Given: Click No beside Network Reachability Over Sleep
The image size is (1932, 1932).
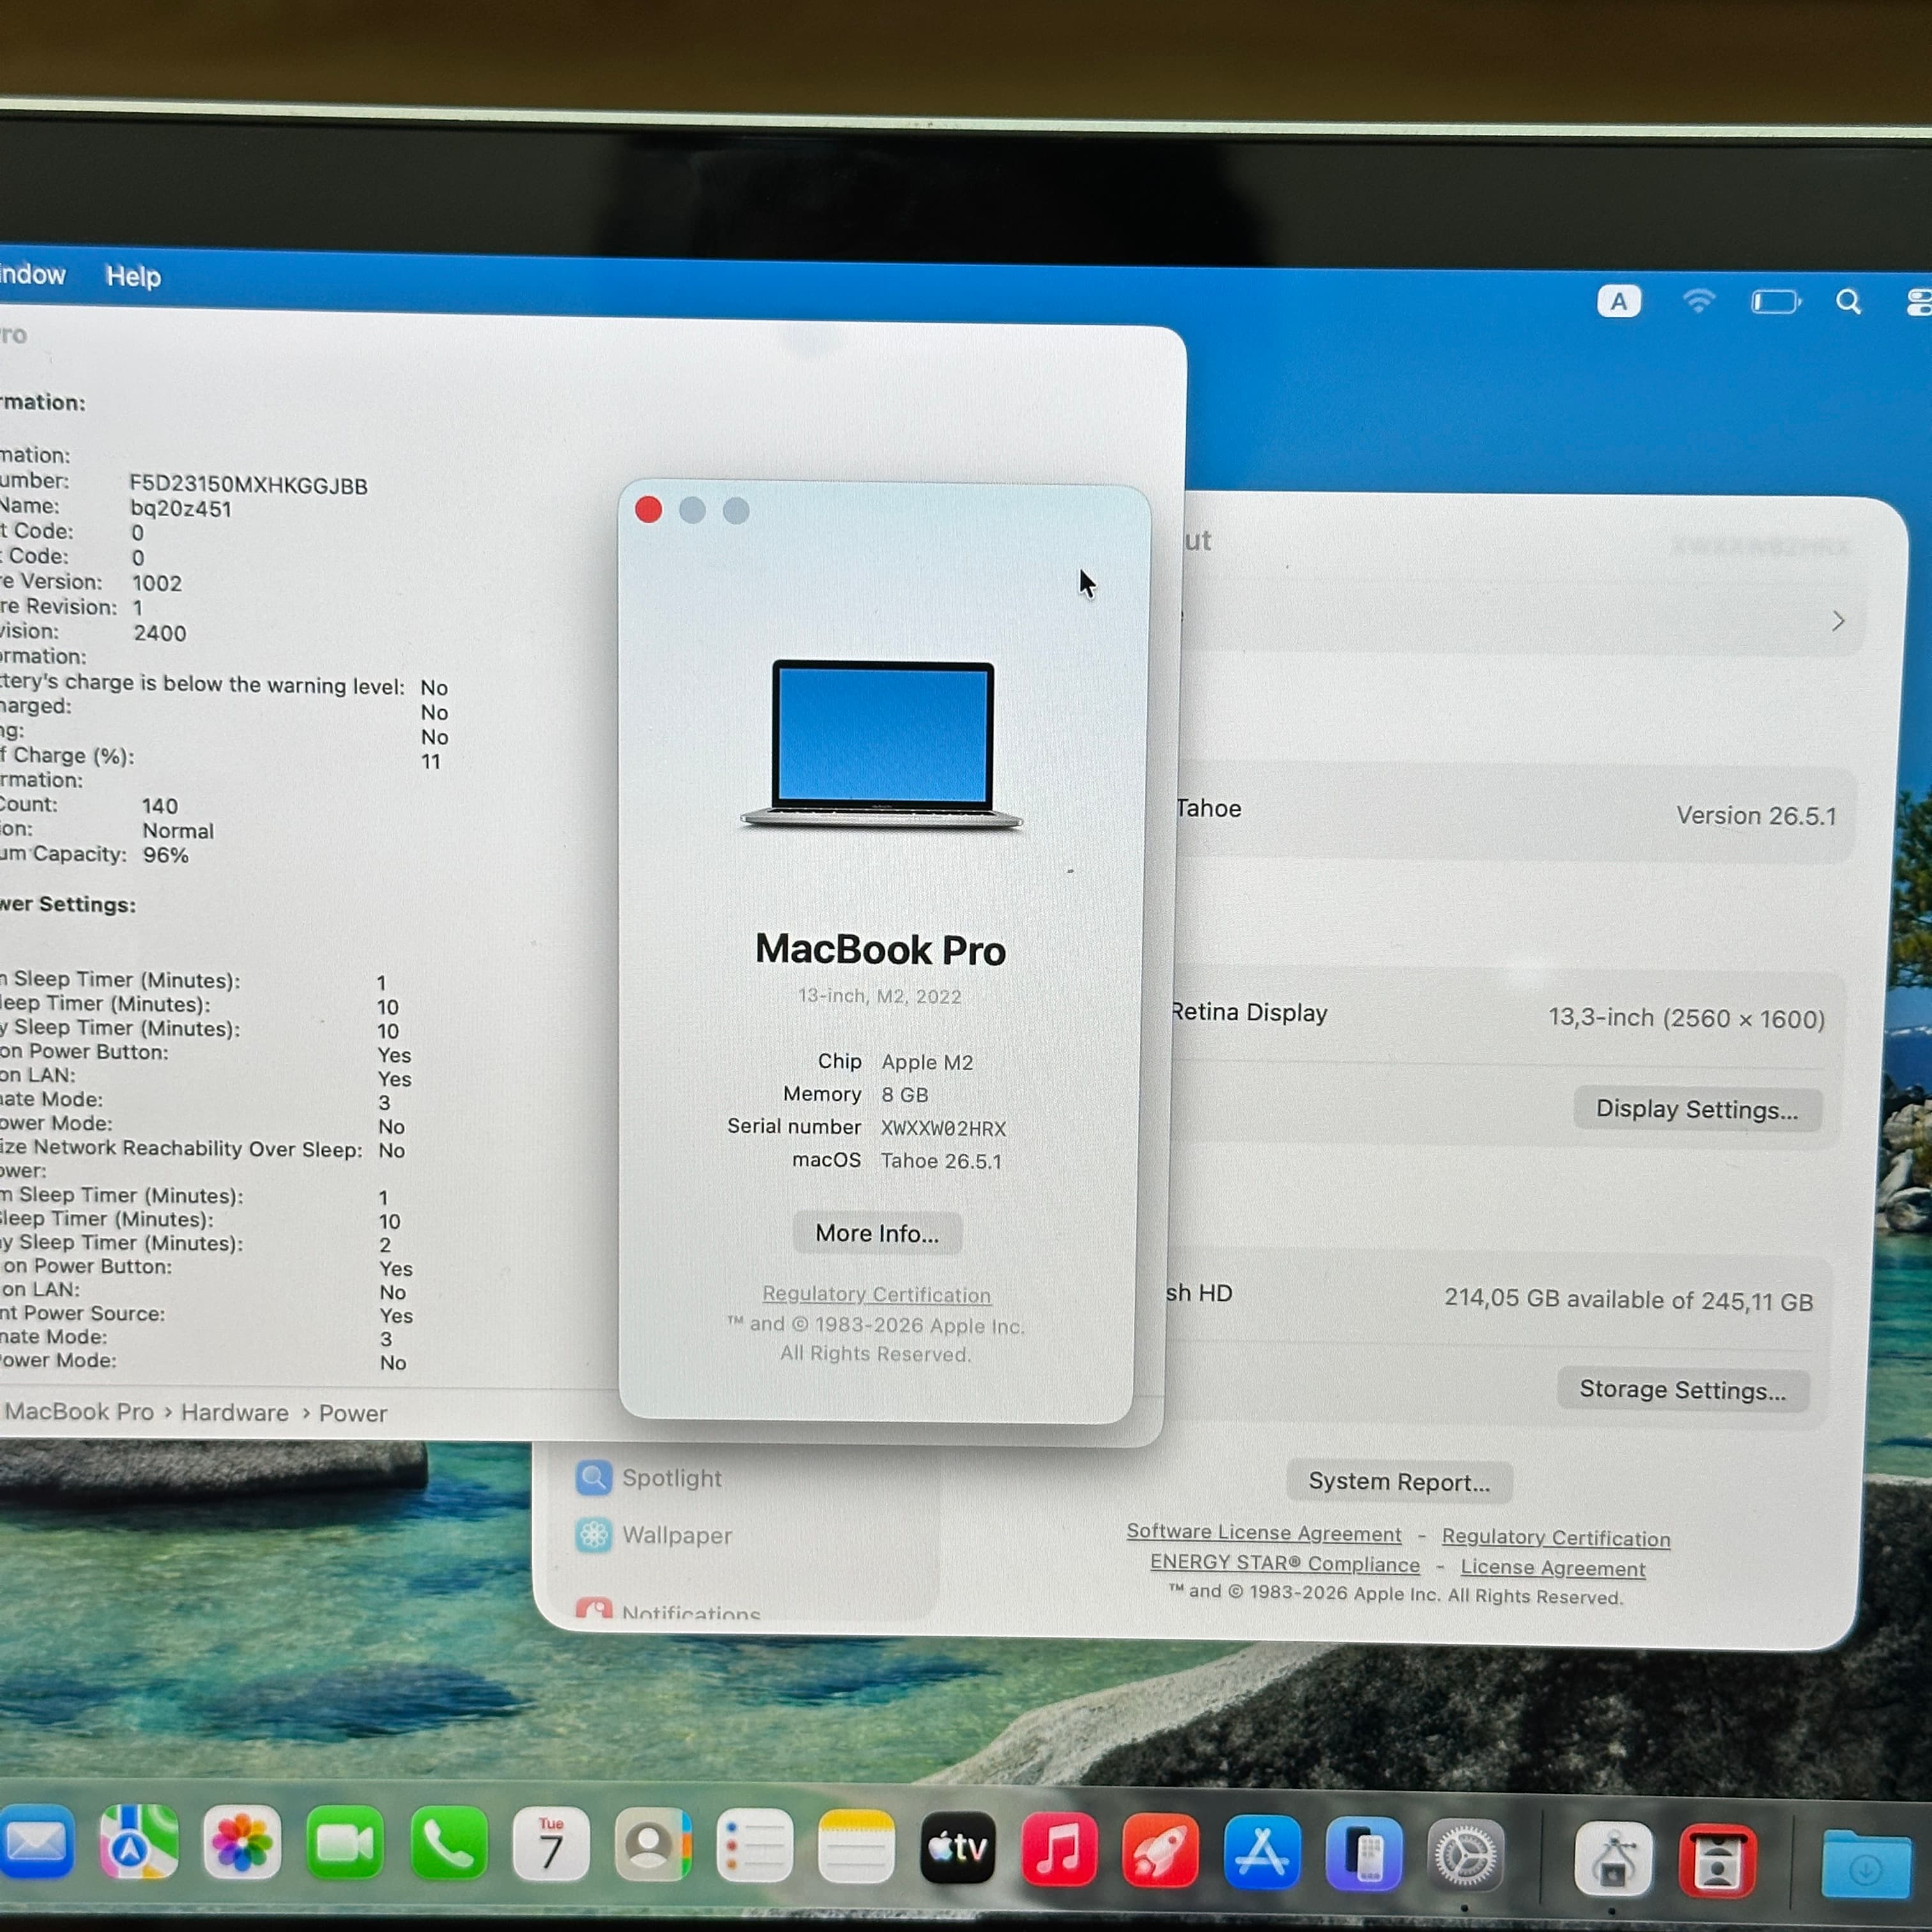Looking at the screenshot, I should [x=392, y=1150].
